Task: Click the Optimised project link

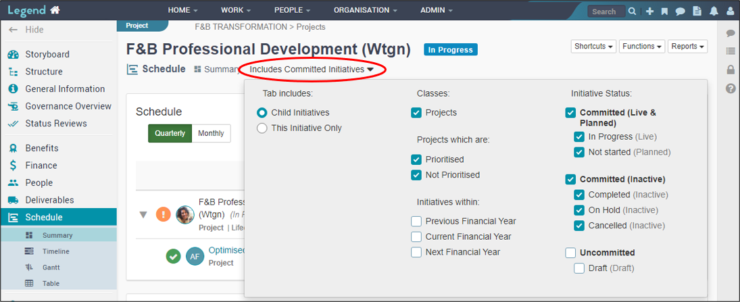Action: click(226, 251)
